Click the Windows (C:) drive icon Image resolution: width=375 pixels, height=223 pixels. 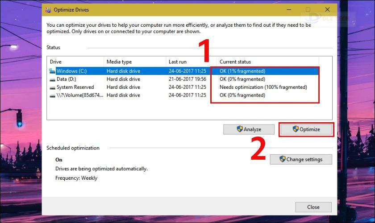52,71
